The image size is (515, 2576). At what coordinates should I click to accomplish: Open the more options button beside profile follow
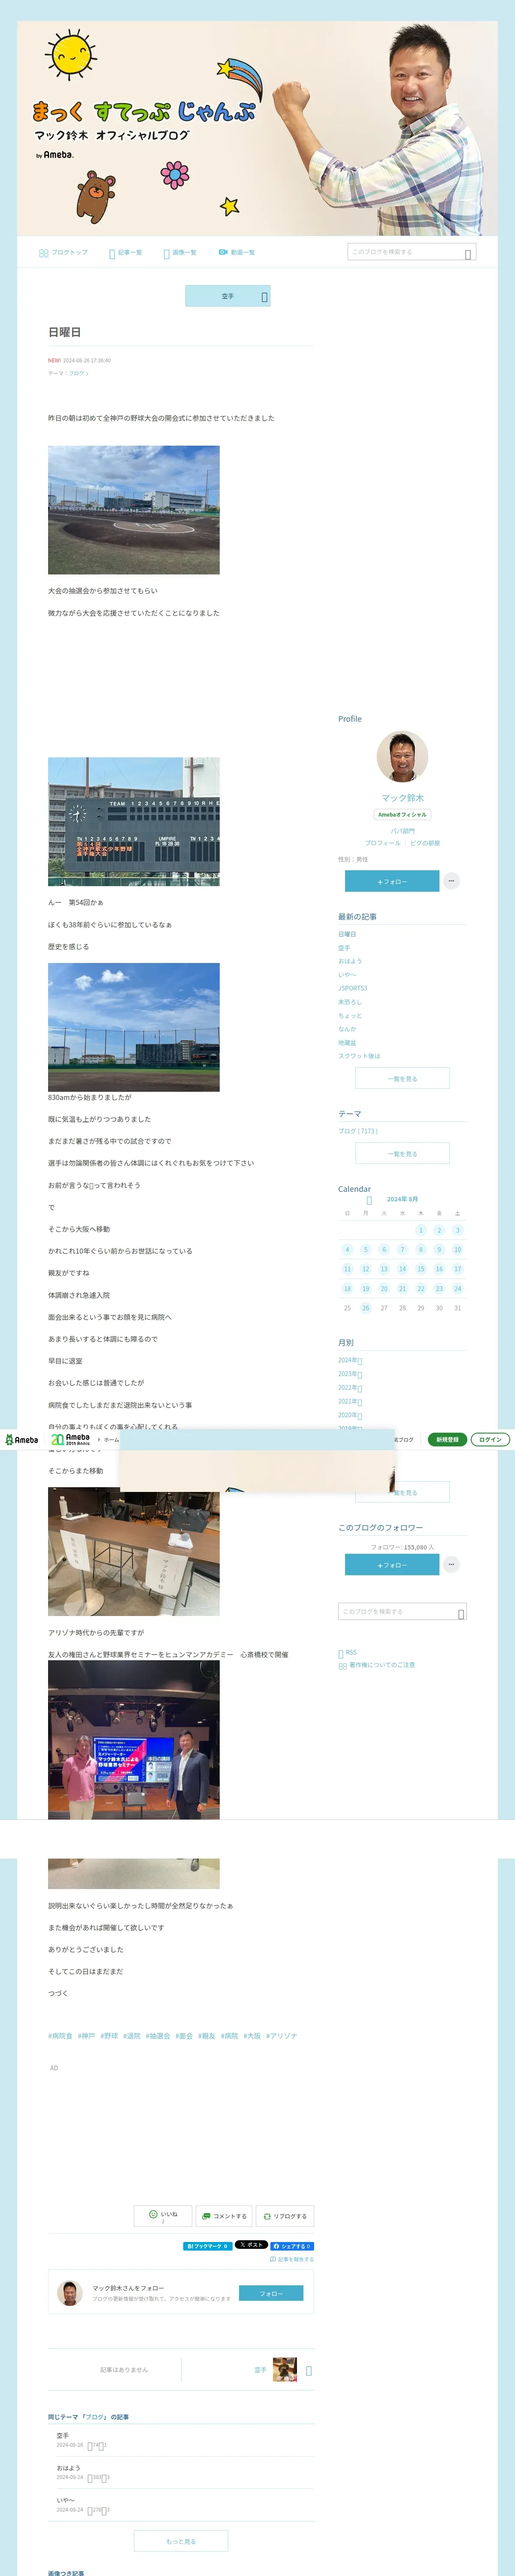tap(452, 881)
